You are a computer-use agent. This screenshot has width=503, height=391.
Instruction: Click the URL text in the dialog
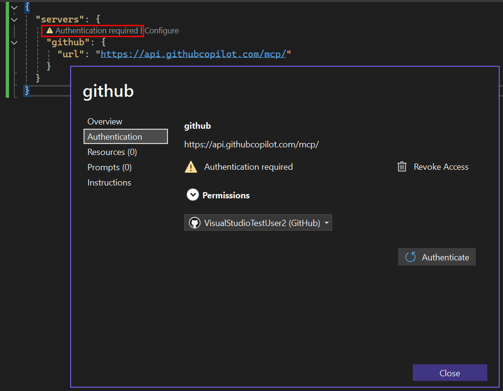(251, 144)
